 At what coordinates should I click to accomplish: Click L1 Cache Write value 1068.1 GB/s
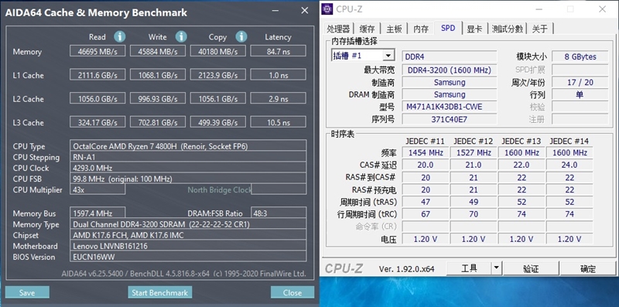tap(158, 74)
